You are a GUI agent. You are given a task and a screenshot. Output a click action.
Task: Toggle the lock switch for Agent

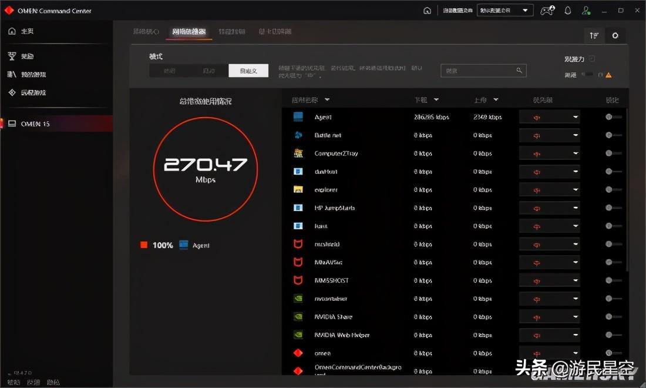point(614,117)
